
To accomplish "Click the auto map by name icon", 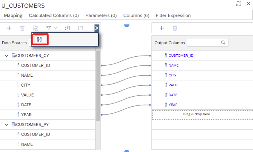I will pos(39,39).
